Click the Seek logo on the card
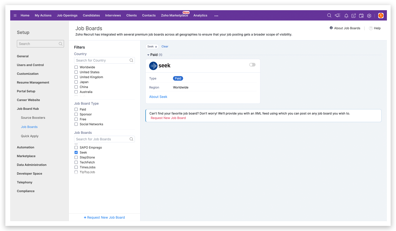The image size is (396, 231). (160, 66)
